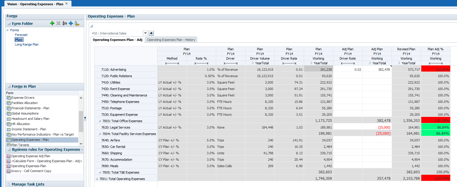Viewport: 457px width, 187px height.
Task: Select the Long Range Plan folder
Action: (27, 44)
